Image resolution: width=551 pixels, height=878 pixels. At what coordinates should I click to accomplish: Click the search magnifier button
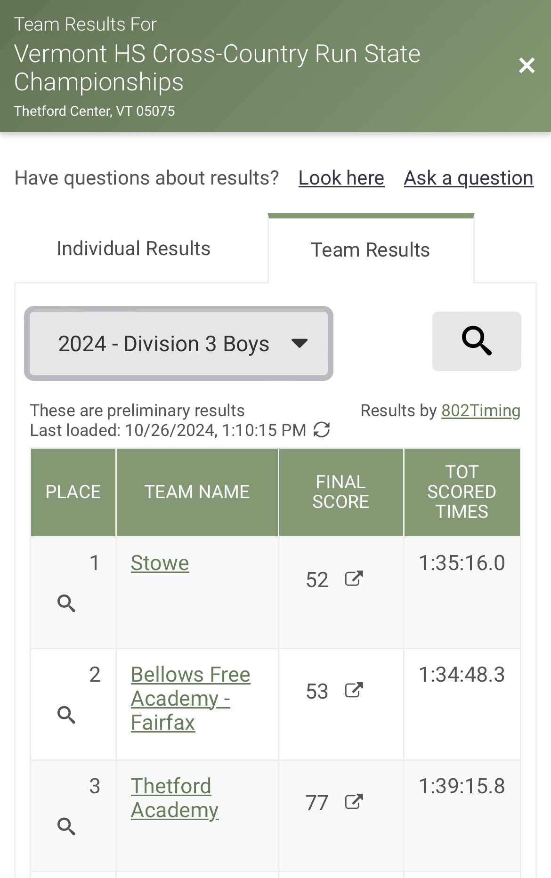pos(477,341)
